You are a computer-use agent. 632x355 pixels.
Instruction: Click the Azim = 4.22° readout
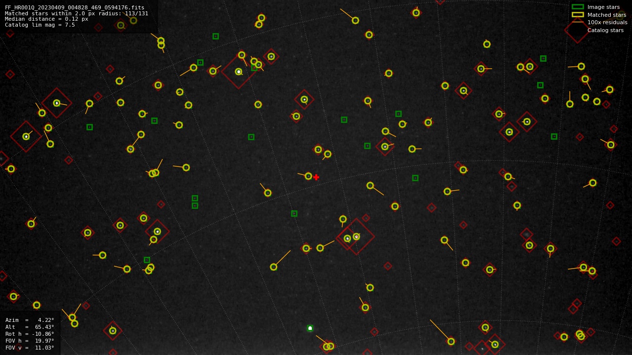click(x=30, y=320)
